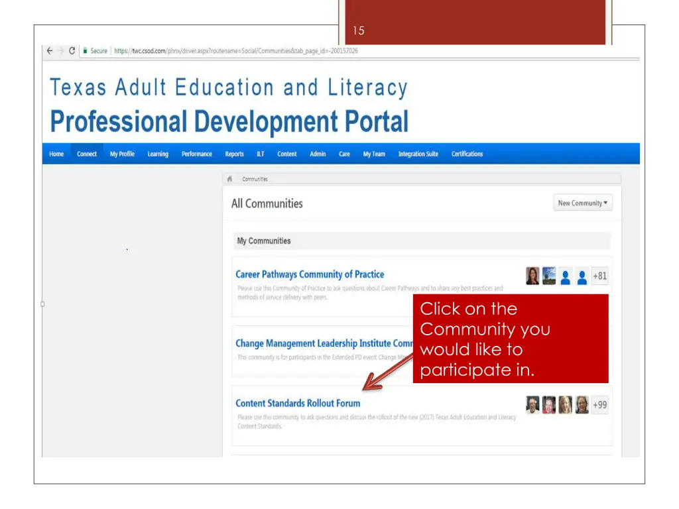679x509 pixels.
Task: Click the Professional Development Portal title
Action: pyautogui.click(x=229, y=121)
